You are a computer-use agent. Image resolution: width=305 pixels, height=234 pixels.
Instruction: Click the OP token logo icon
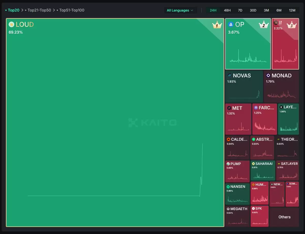(x=231, y=24)
